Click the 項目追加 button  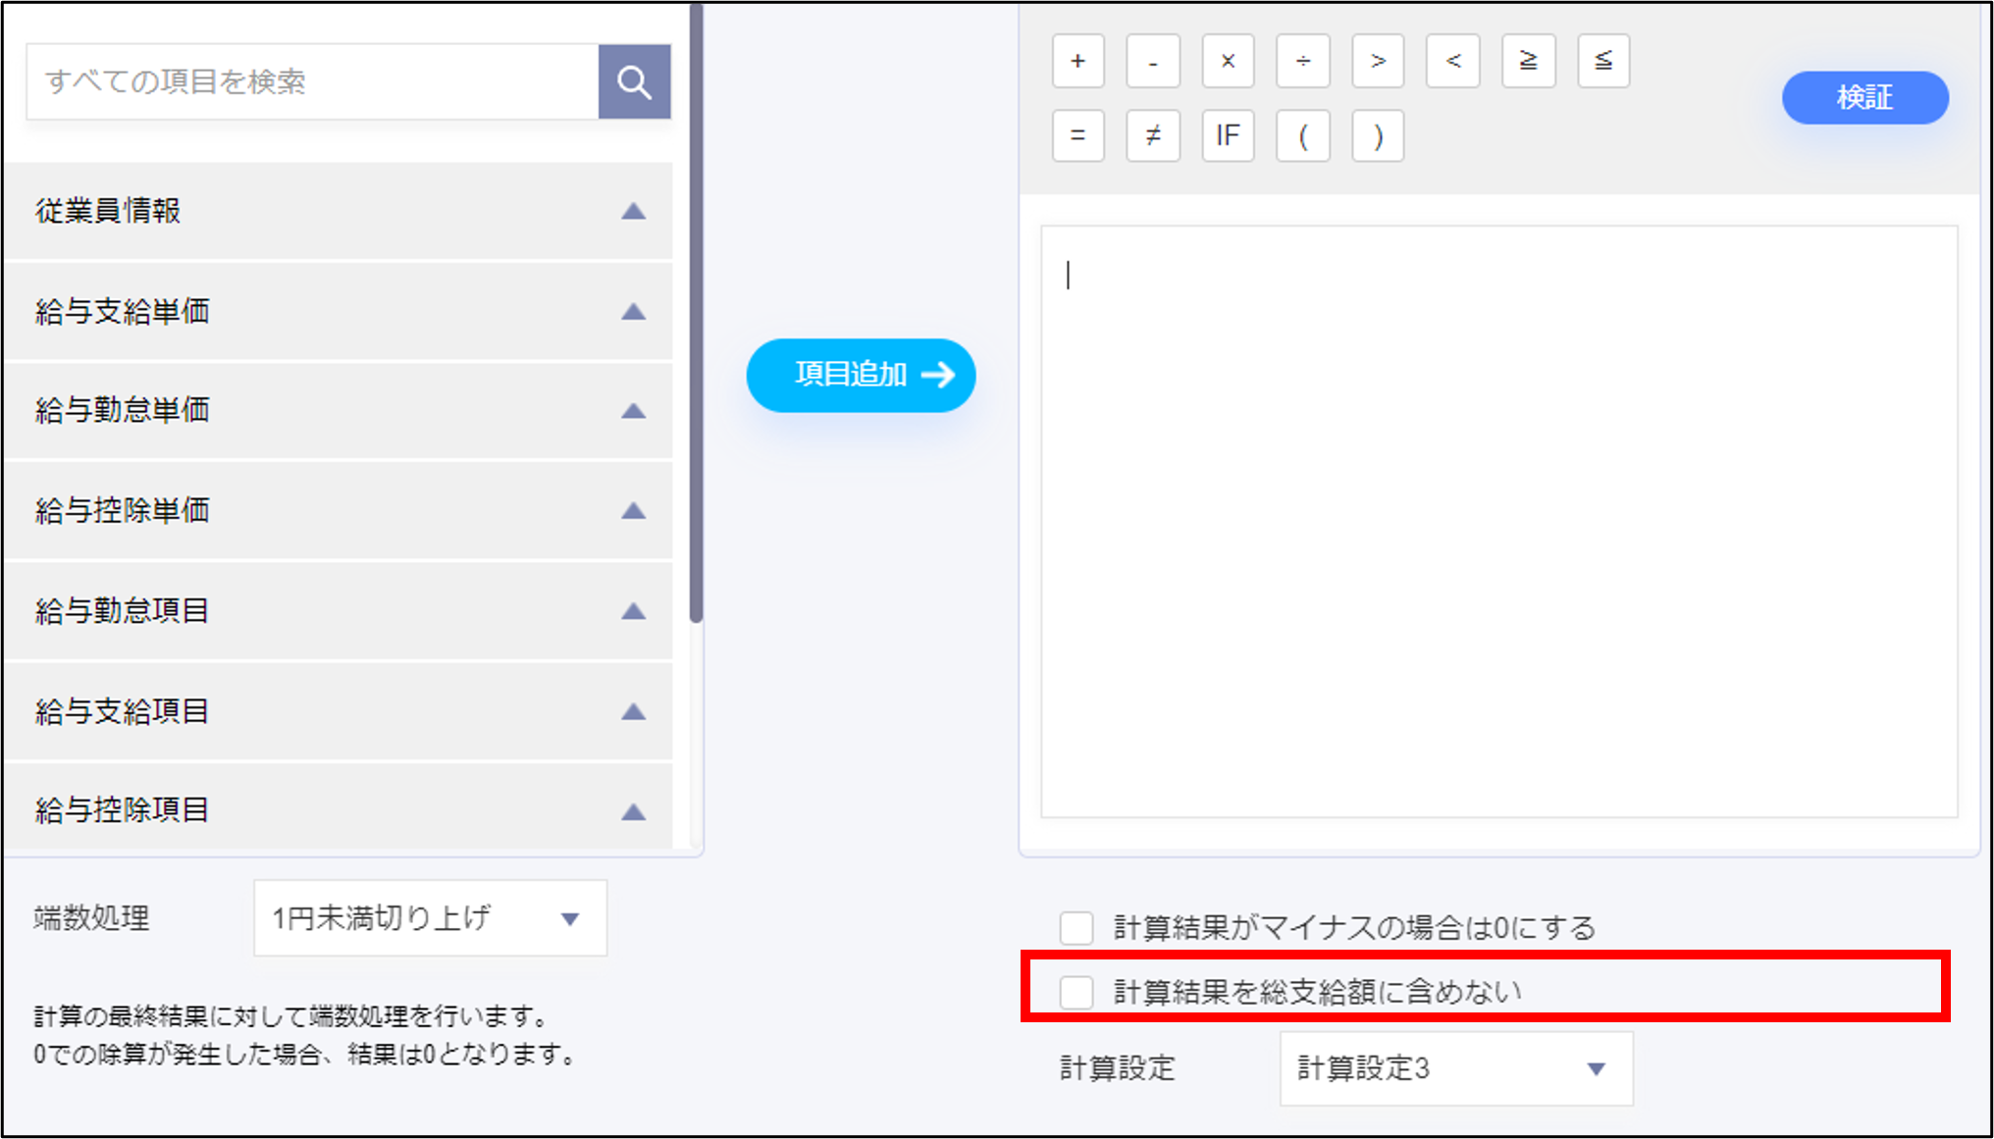point(861,375)
